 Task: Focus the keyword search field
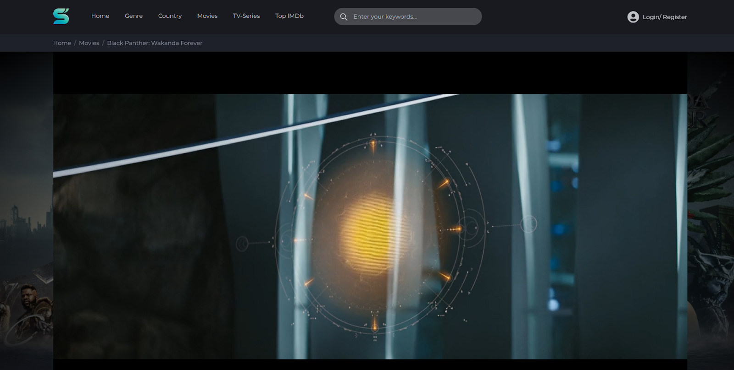408,16
